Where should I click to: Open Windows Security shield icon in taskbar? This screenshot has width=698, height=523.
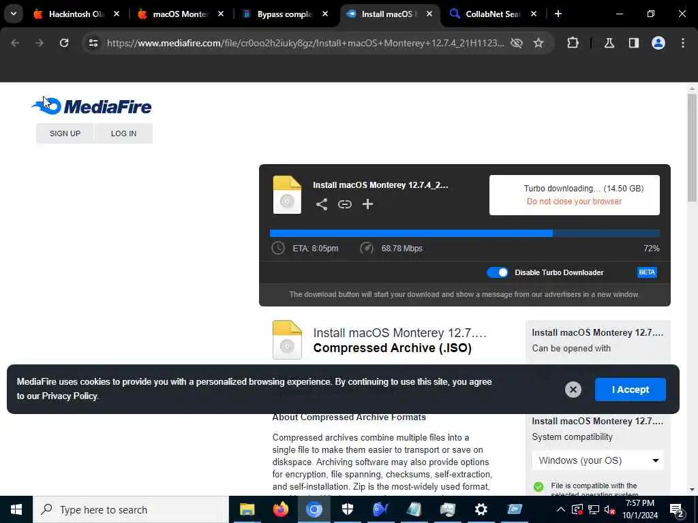347,509
